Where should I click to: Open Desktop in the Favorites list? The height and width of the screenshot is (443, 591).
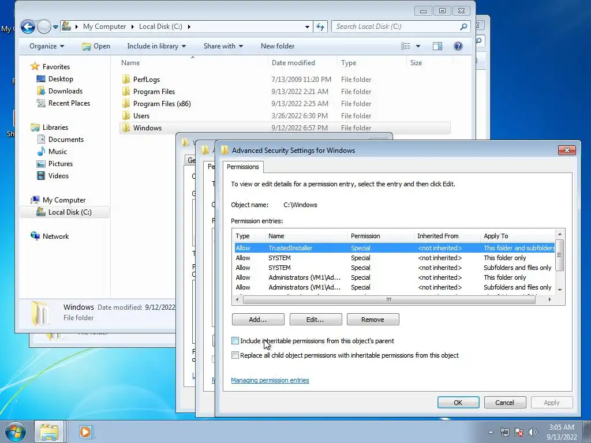60,78
